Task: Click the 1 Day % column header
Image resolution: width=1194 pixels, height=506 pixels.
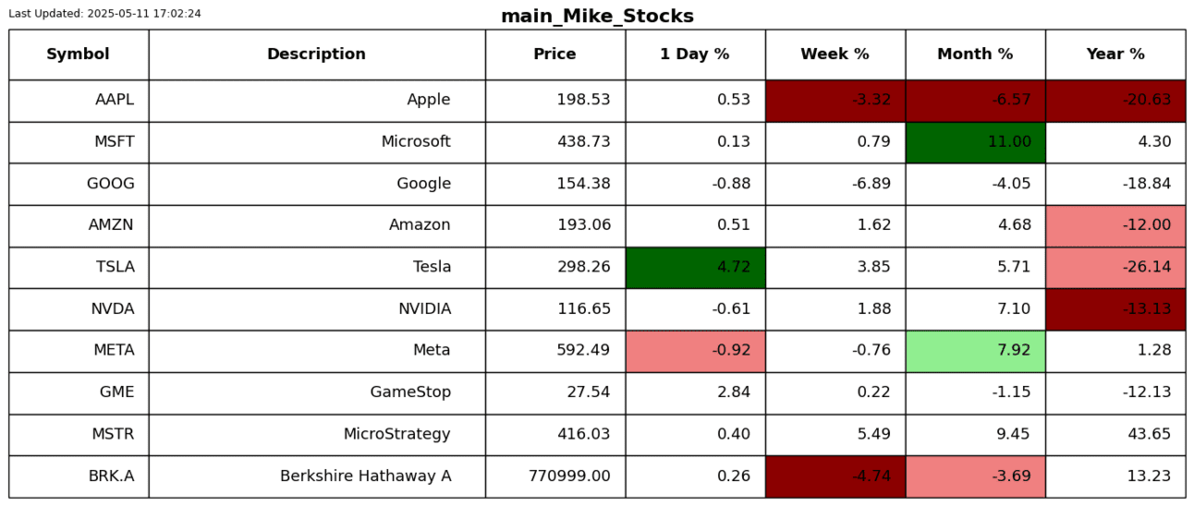Action: (x=694, y=54)
